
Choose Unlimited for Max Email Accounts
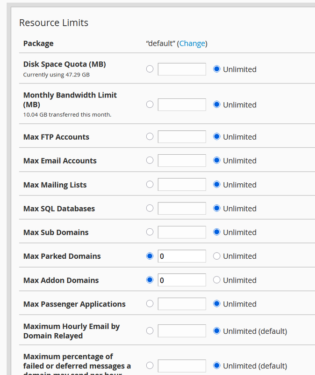pyautogui.click(x=217, y=160)
